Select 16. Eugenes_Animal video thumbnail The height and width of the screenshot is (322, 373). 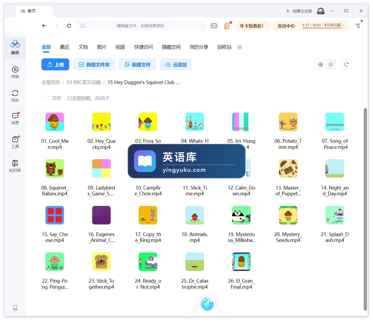pyautogui.click(x=101, y=215)
